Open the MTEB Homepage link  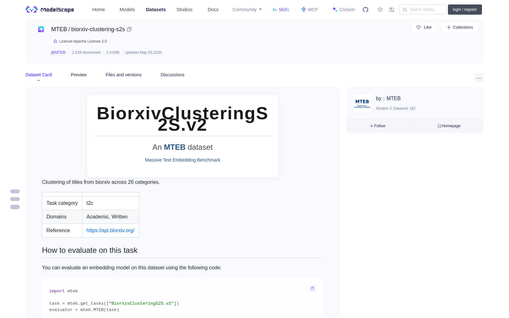(x=449, y=126)
